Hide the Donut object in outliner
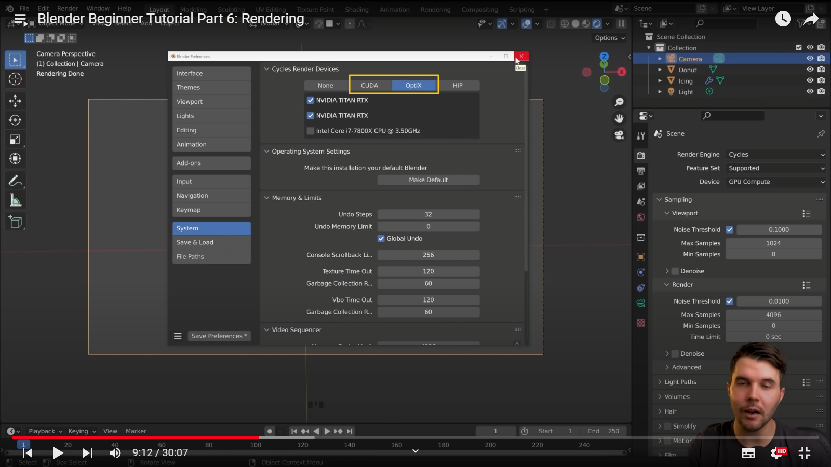The image size is (831, 467). tap(810, 70)
